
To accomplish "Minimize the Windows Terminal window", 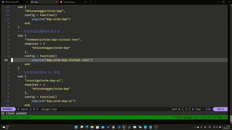I will pos(218,2).
